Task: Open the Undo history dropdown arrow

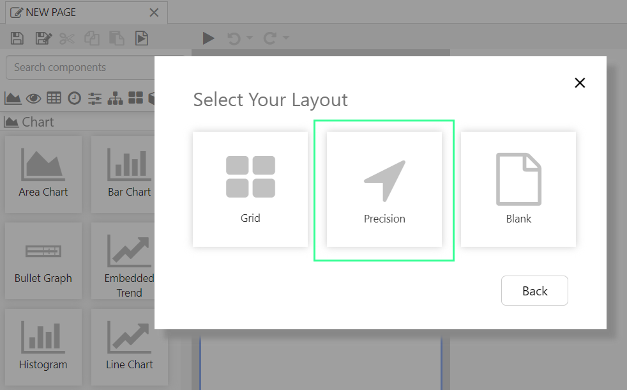Action: pos(250,38)
